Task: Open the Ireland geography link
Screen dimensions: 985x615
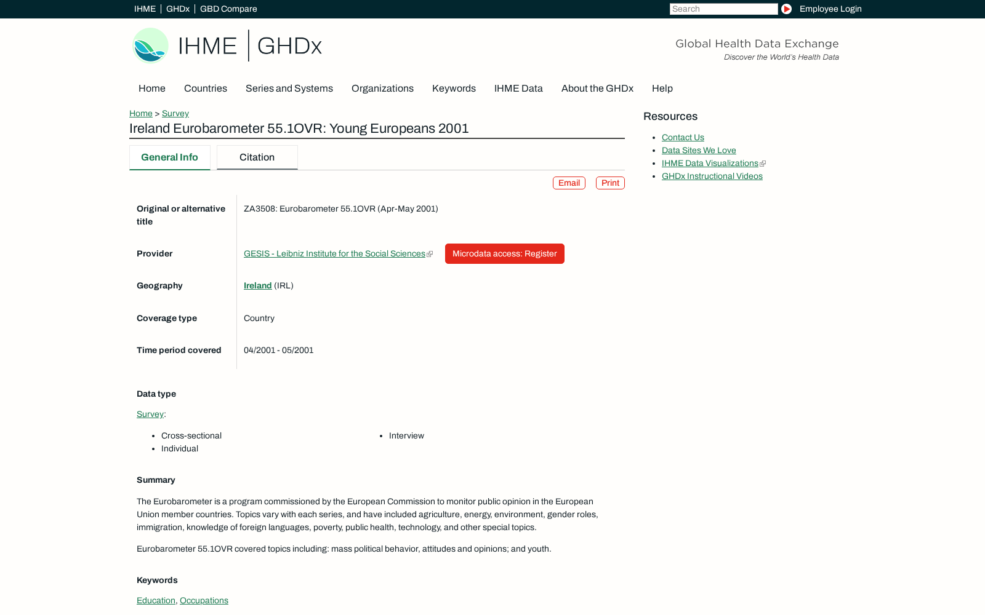Action: point(257,286)
